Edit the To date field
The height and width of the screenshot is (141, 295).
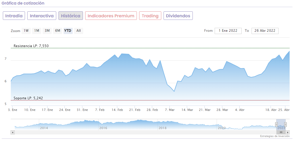click(x=265, y=31)
